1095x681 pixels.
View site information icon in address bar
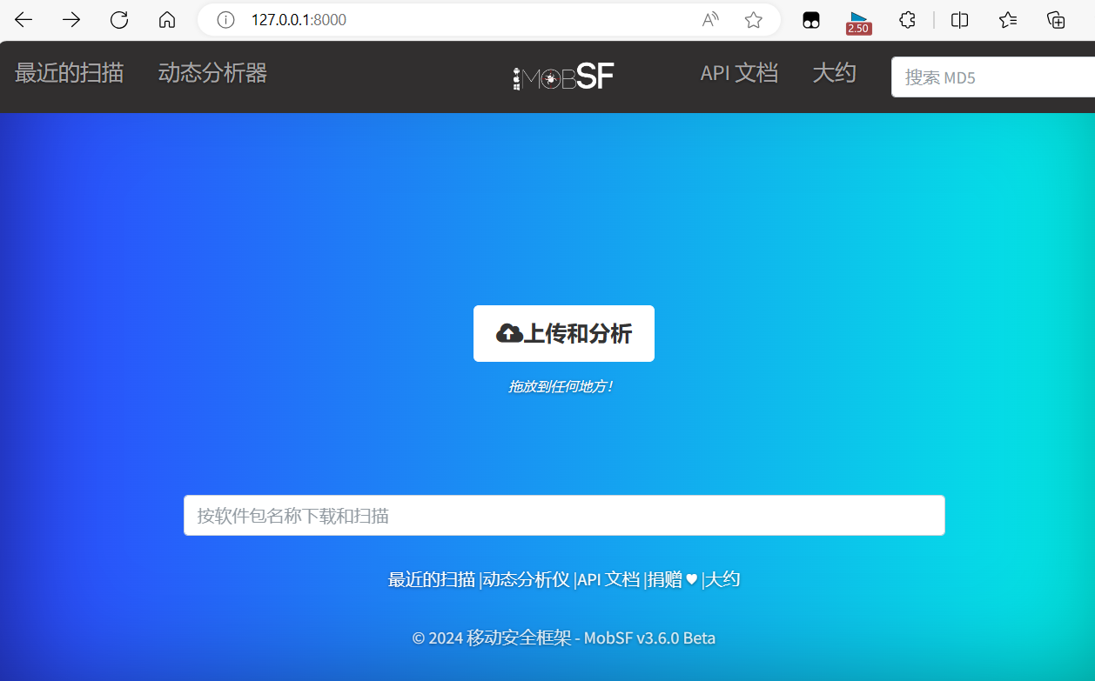coord(226,20)
